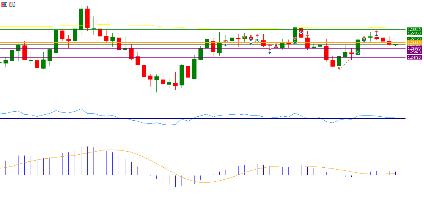Click the 1.28310 green price label
The width and height of the screenshot is (424, 199).
coord(414,29)
